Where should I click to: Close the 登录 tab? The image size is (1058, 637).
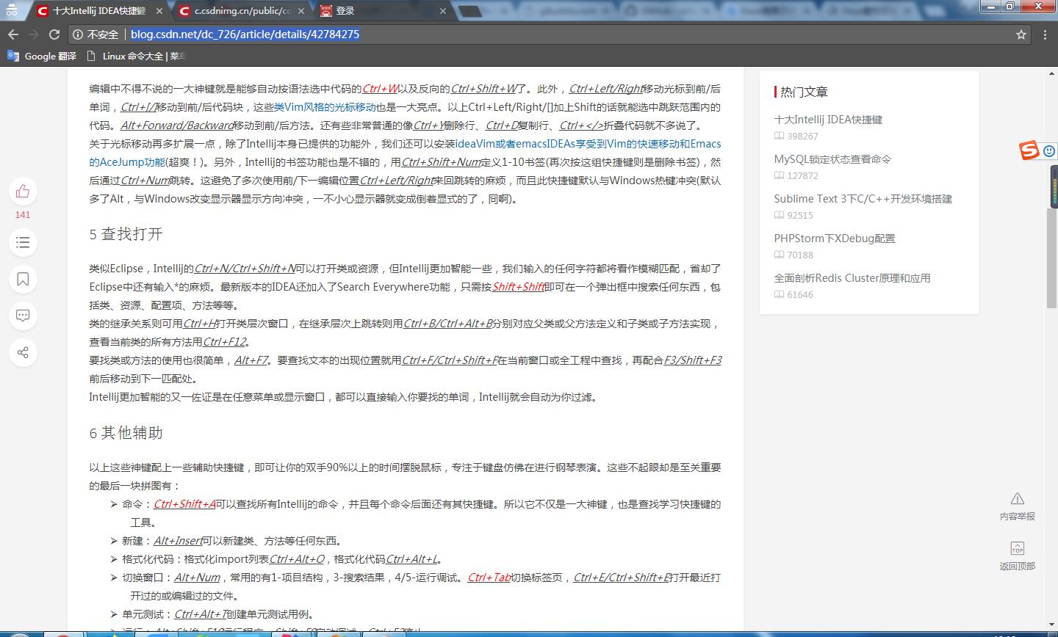point(442,11)
